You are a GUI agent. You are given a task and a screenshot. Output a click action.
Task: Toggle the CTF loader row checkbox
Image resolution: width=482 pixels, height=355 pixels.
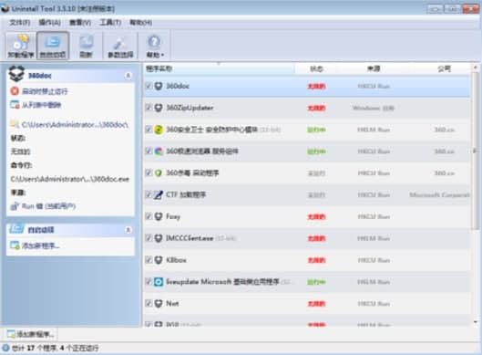pos(149,194)
